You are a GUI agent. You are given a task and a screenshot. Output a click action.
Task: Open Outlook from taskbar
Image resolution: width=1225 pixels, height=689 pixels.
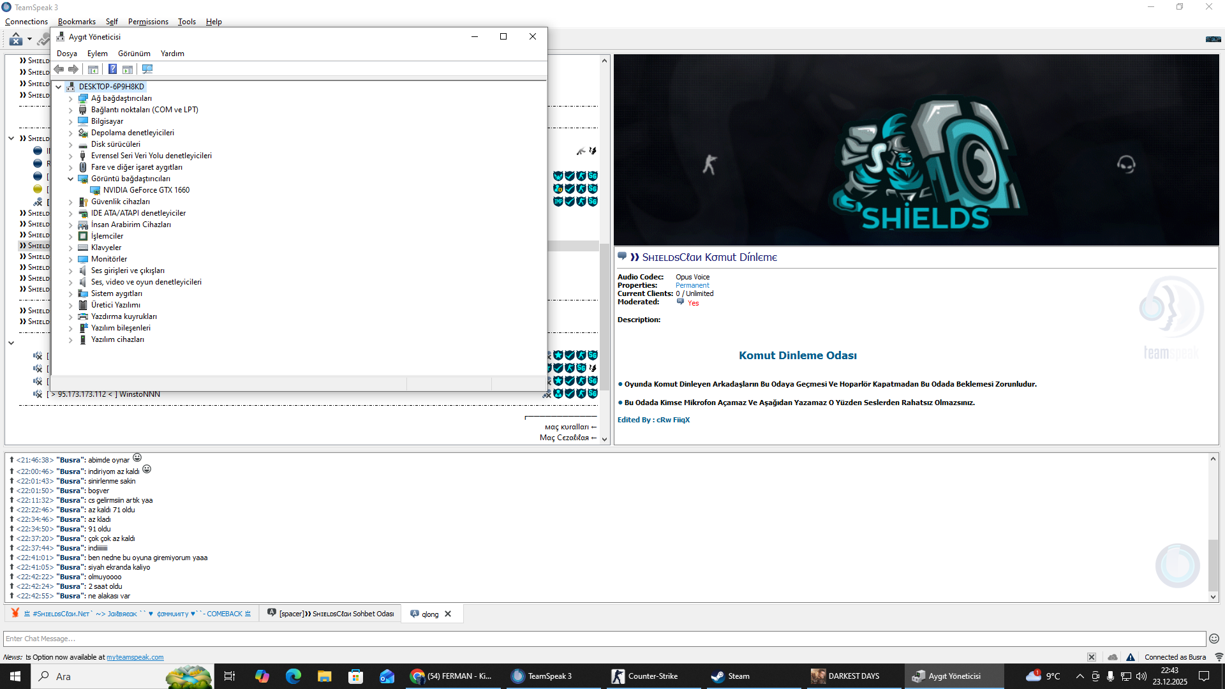pos(387,676)
